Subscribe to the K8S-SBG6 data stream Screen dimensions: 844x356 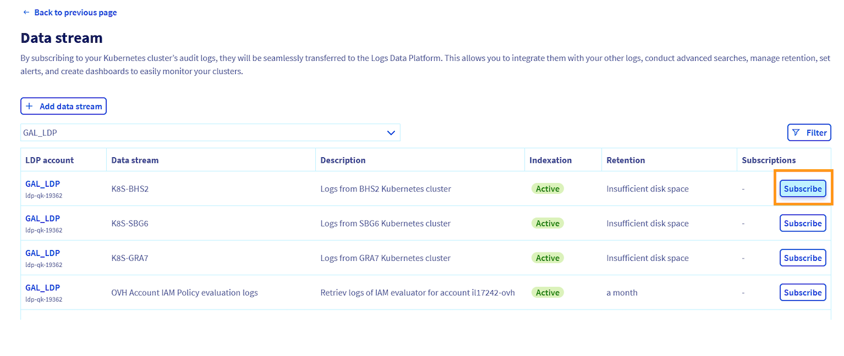(x=802, y=223)
